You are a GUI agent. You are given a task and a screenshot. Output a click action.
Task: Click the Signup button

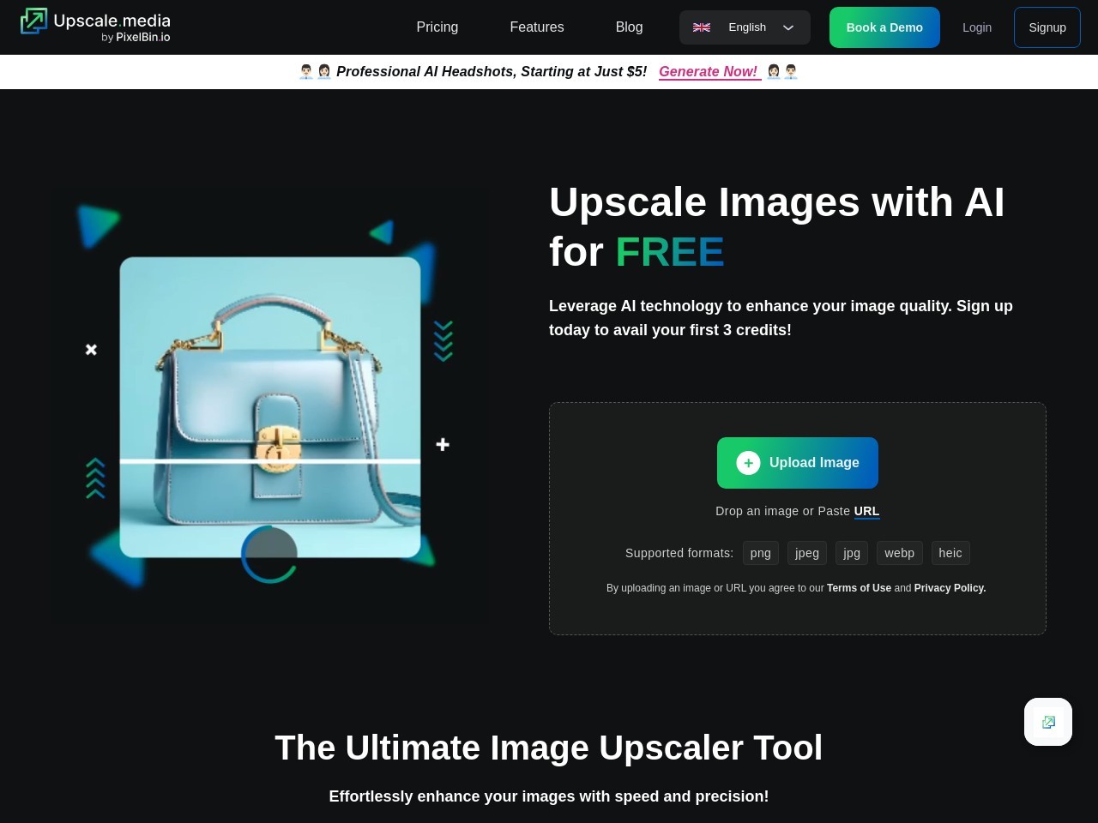tap(1047, 27)
